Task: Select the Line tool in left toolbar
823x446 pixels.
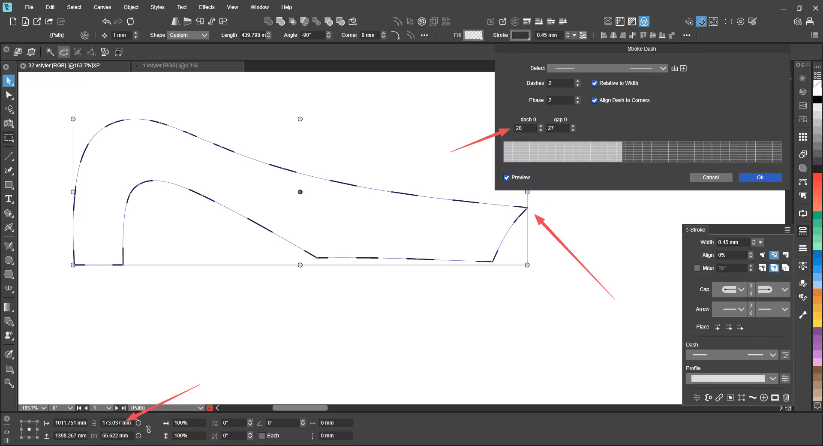Action: tap(9, 156)
